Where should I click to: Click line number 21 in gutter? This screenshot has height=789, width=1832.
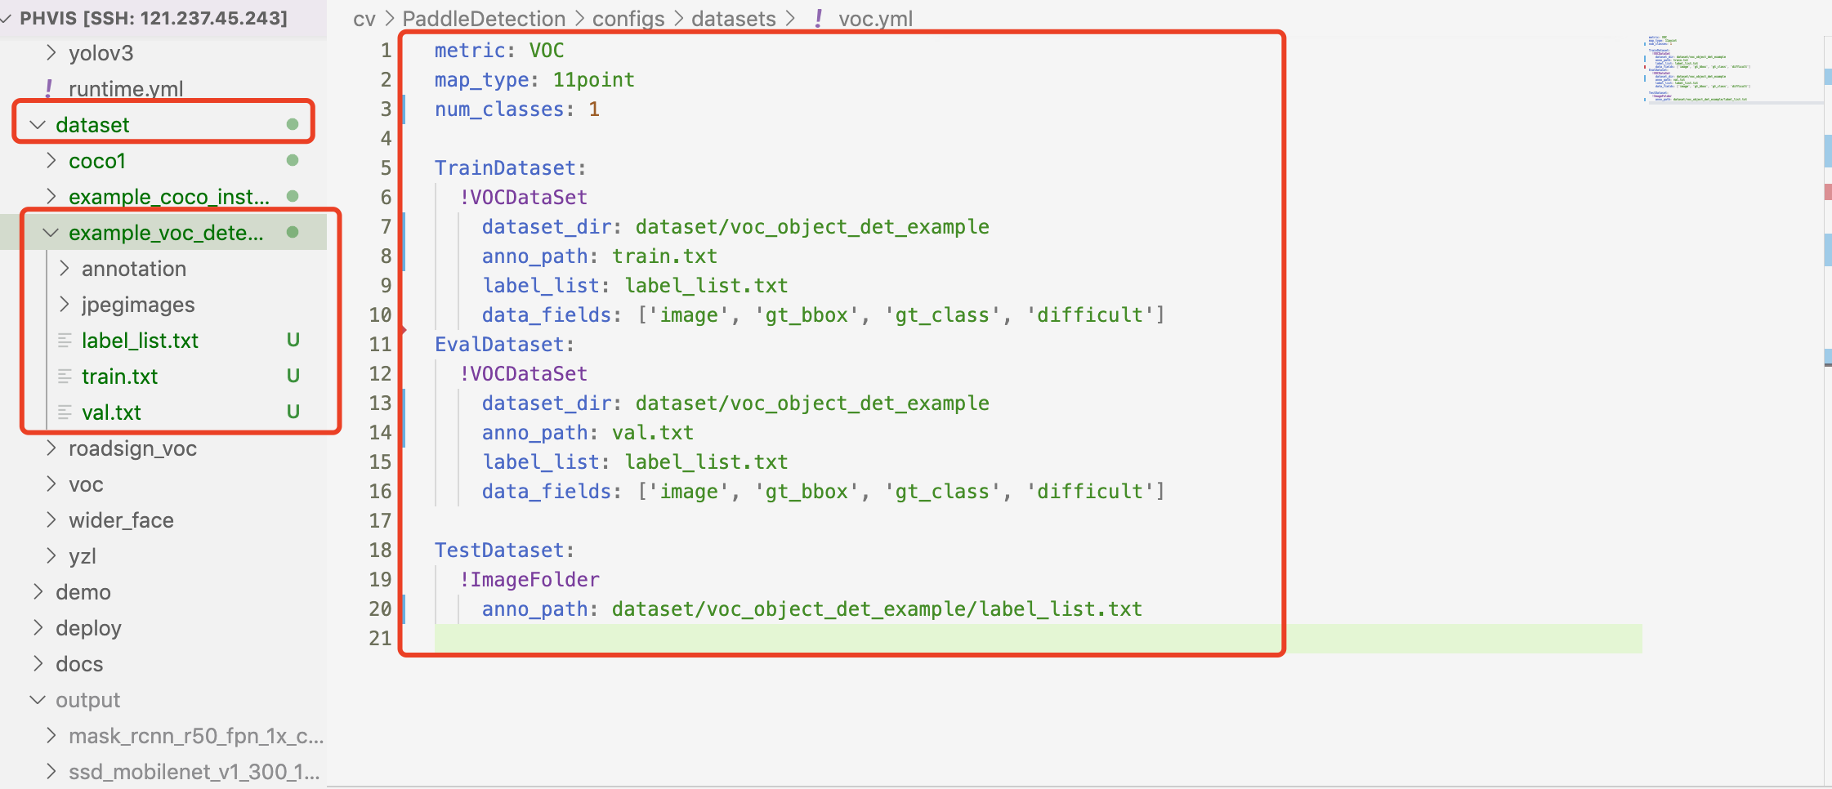(380, 638)
